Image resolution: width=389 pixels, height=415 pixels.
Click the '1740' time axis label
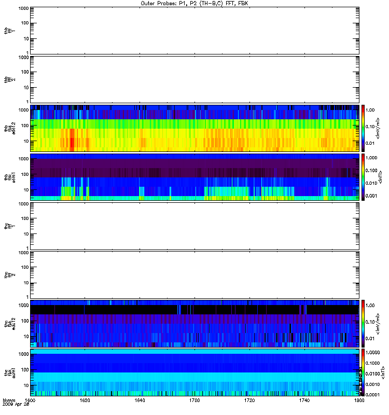[304, 400]
